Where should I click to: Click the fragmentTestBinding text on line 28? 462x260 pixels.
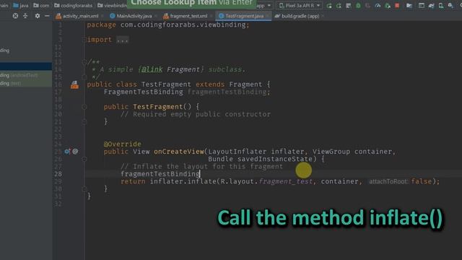pos(160,174)
